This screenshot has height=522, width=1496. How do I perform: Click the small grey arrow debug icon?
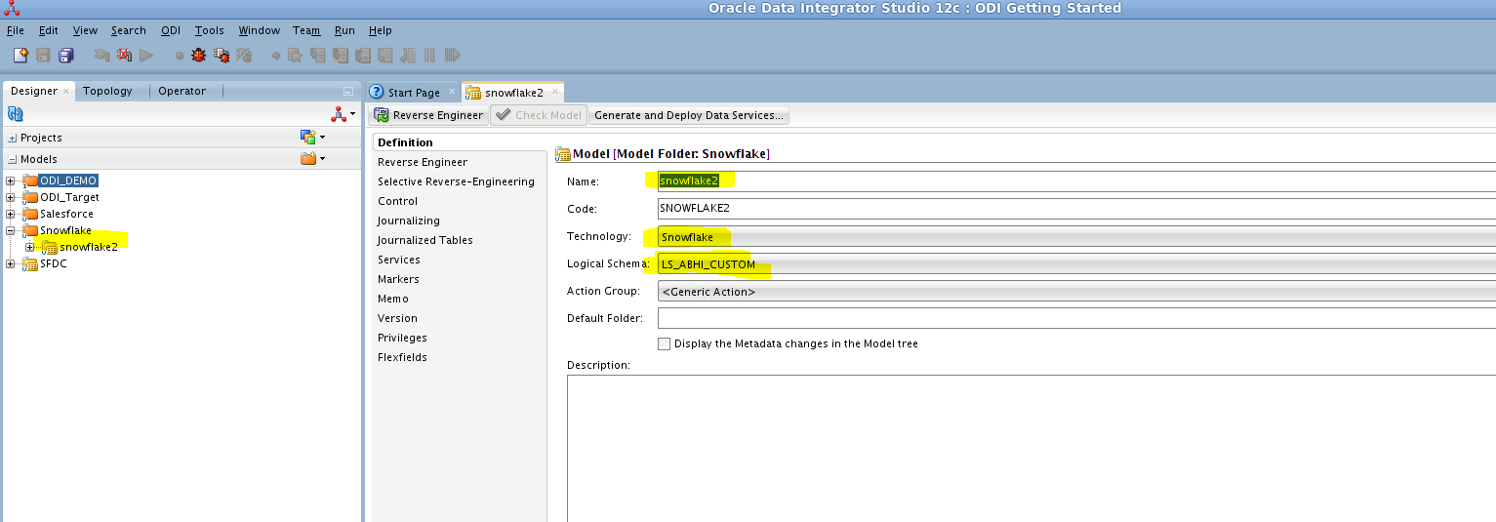277,56
